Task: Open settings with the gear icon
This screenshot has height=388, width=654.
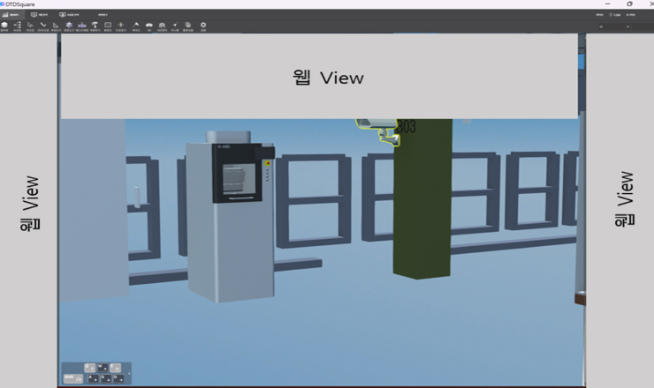Action: click(x=203, y=26)
